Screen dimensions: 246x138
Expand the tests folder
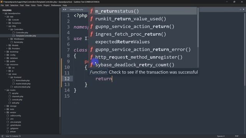point(5,109)
